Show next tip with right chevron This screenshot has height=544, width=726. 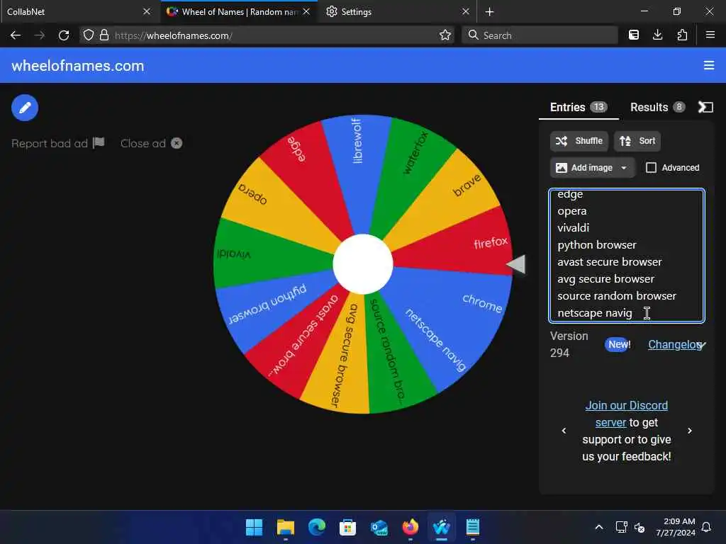(690, 431)
